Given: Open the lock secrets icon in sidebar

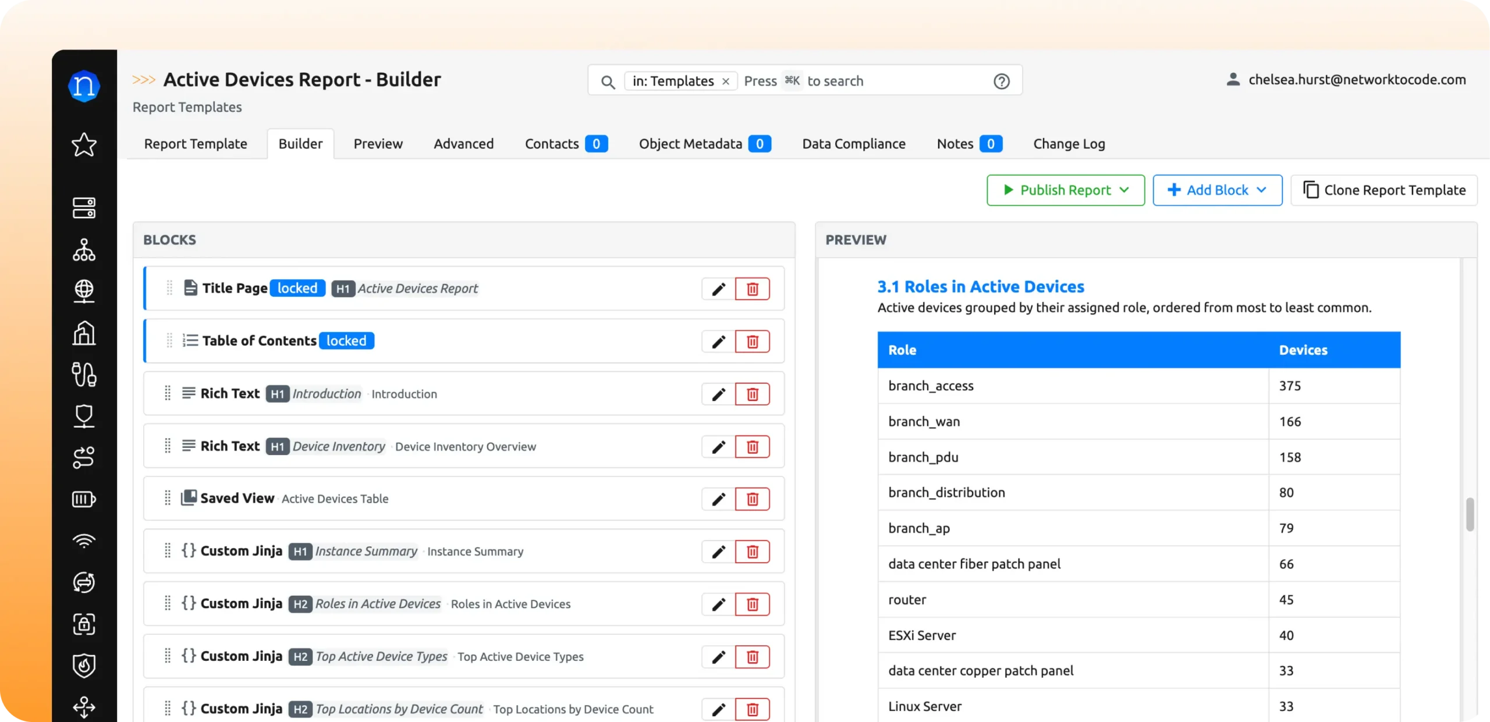Looking at the screenshot, I should tap(84, 624).
